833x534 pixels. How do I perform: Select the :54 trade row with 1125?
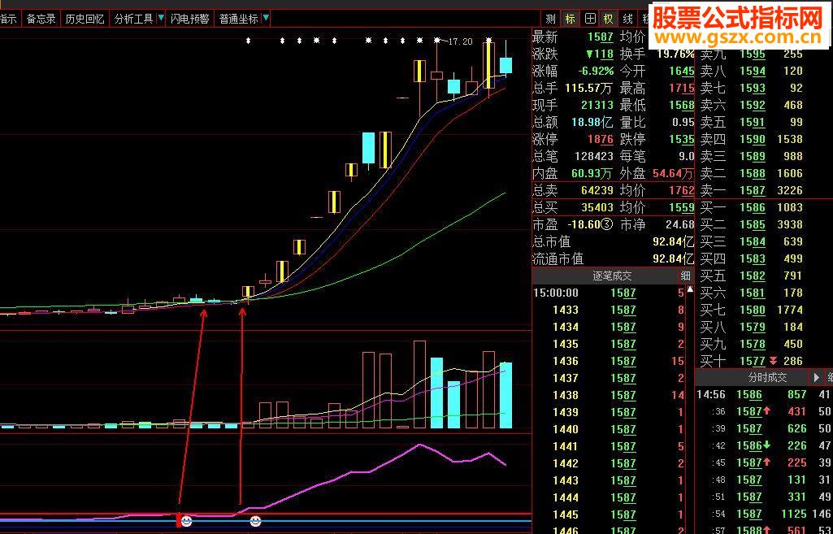click(x=764, y=514)
